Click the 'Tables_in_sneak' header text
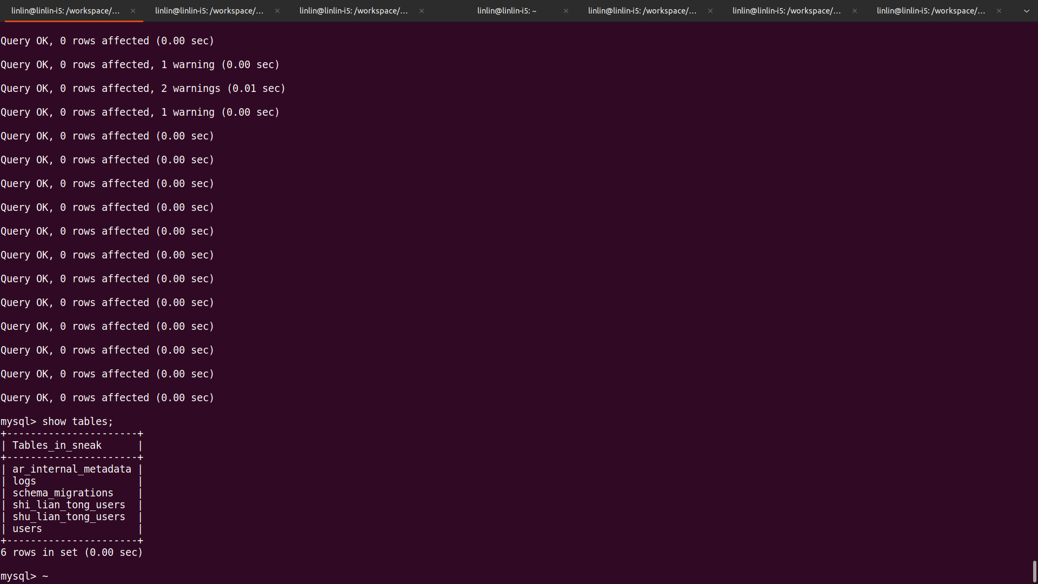The width and height of the screenshot is (1038, 584). tap(57, 445)
